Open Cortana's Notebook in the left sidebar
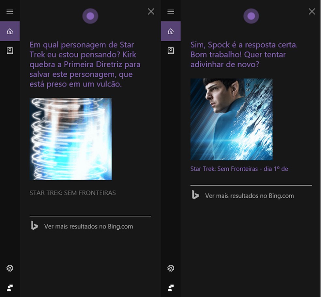 pos(10,50)
